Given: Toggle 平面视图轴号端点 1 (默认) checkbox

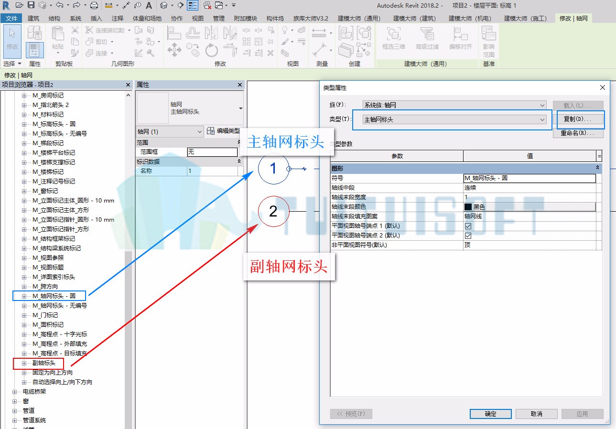Looking at the screenshot, I should pyautogui.click(x=468, y=226).
